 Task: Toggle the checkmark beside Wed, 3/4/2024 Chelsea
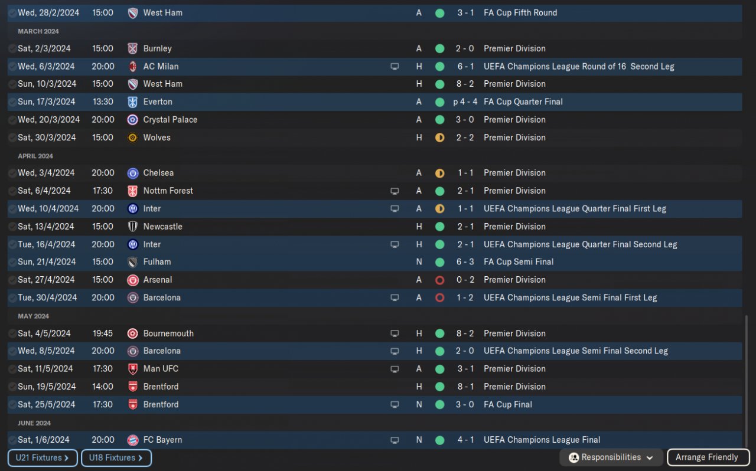point(12,174)
